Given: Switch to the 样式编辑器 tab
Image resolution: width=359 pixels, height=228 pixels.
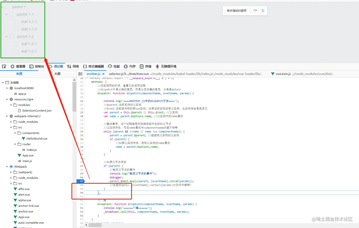Looking at the screenshot, I should (x=93, y=66).
